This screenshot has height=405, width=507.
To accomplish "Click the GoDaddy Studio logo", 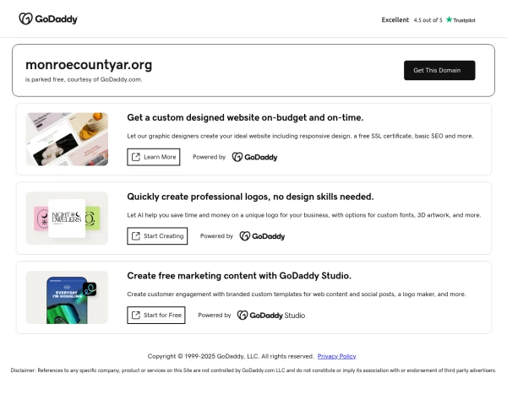I will point(270,315).
